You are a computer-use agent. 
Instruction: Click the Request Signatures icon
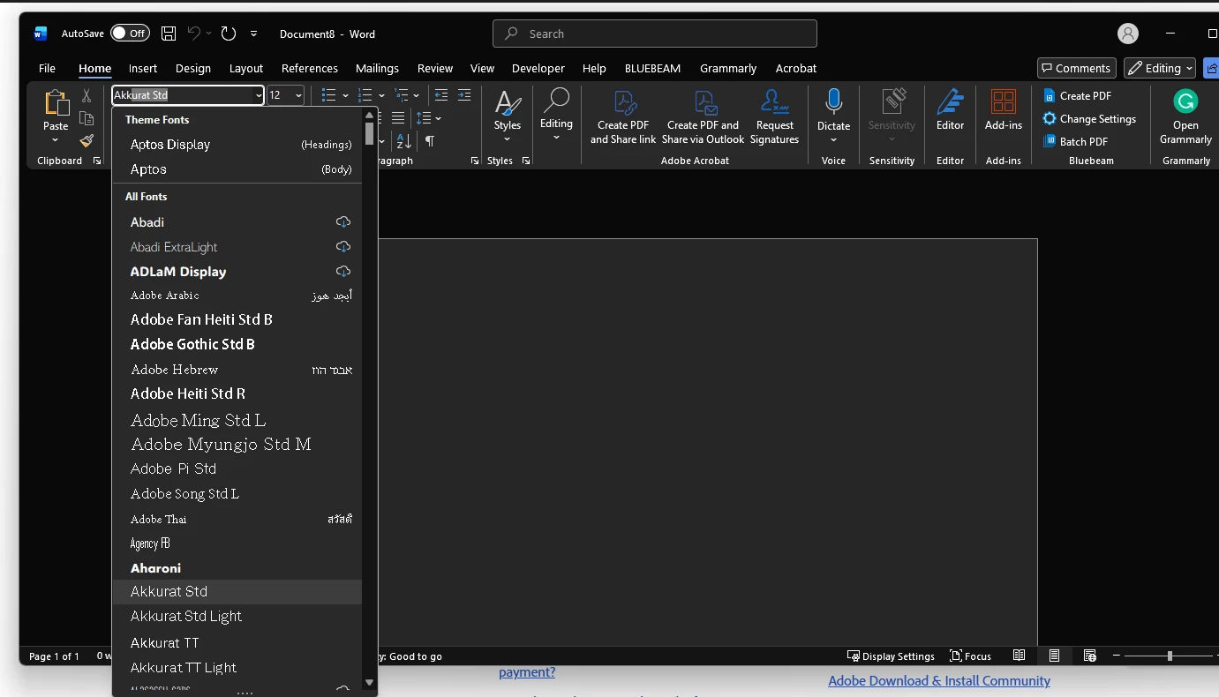point(774,118)
